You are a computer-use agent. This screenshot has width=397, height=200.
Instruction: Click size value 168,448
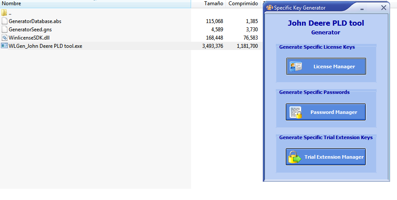215,38
